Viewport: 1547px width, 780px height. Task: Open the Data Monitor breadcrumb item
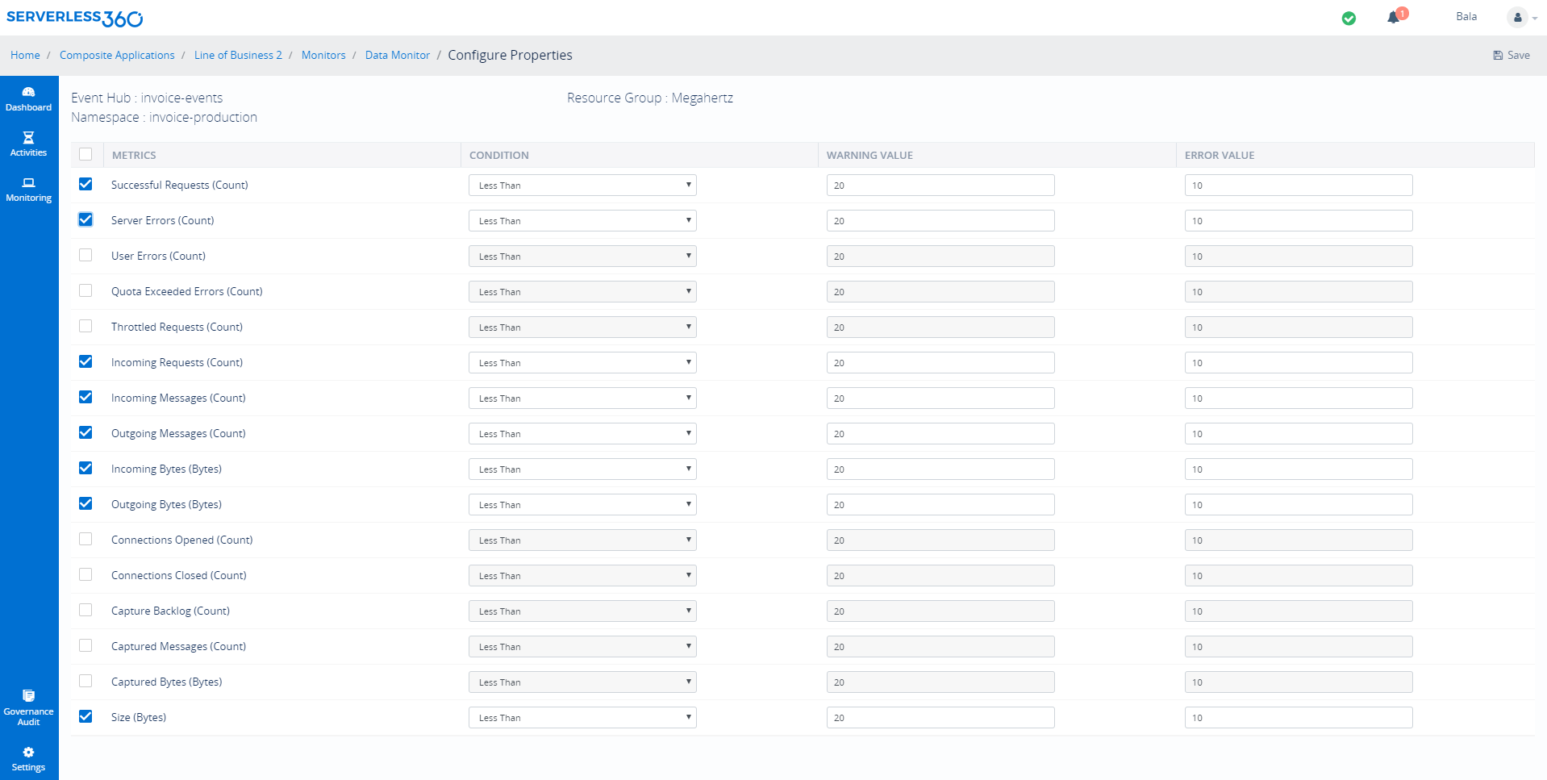(397, 55)
